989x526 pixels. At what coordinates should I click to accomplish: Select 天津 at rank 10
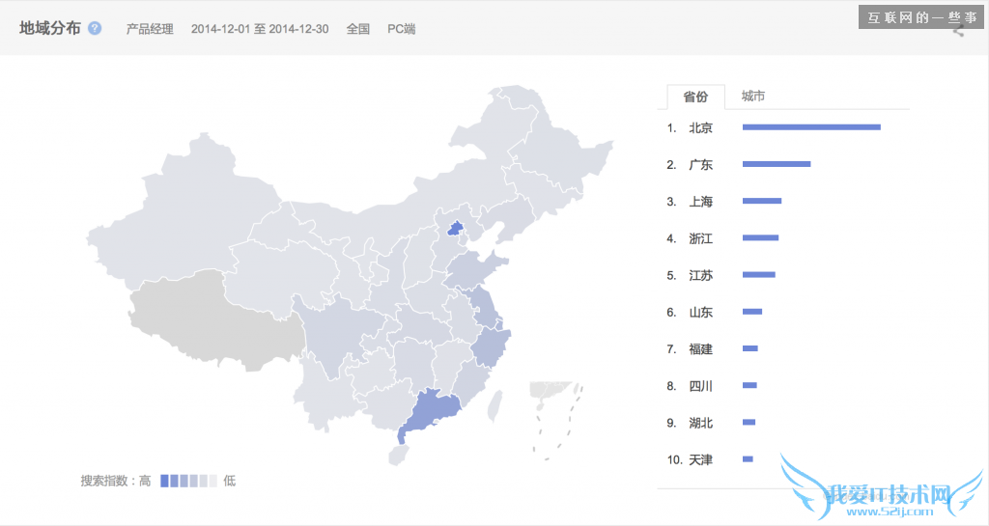click(x=700, y=459)
